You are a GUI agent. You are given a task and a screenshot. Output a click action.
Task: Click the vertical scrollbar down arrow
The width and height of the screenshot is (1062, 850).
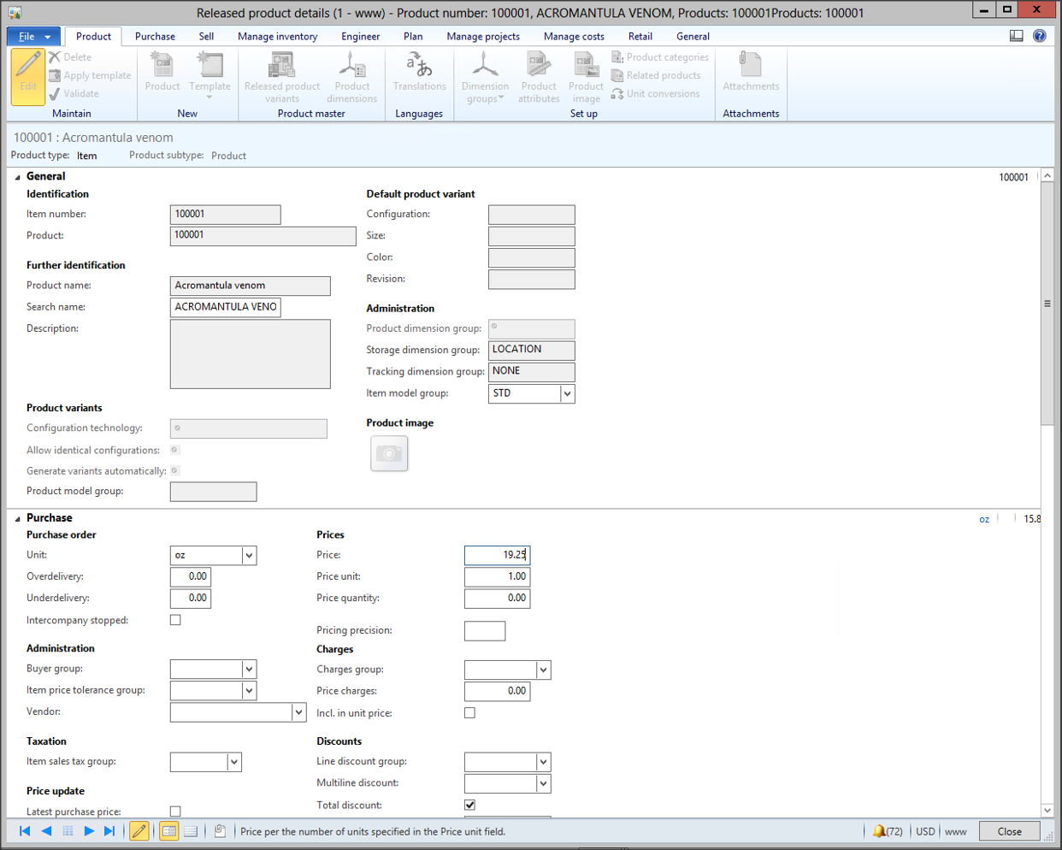[1047, 810]
